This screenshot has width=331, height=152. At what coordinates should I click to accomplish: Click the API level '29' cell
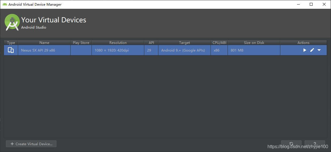[151, 50]
